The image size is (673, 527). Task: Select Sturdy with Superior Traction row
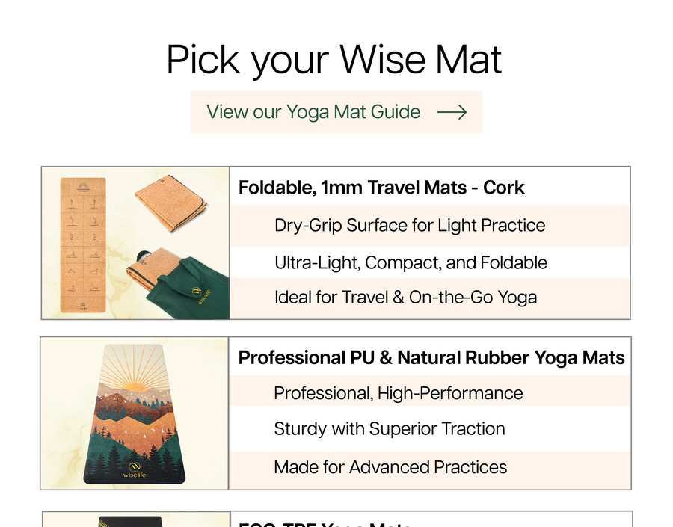point(389,429)
